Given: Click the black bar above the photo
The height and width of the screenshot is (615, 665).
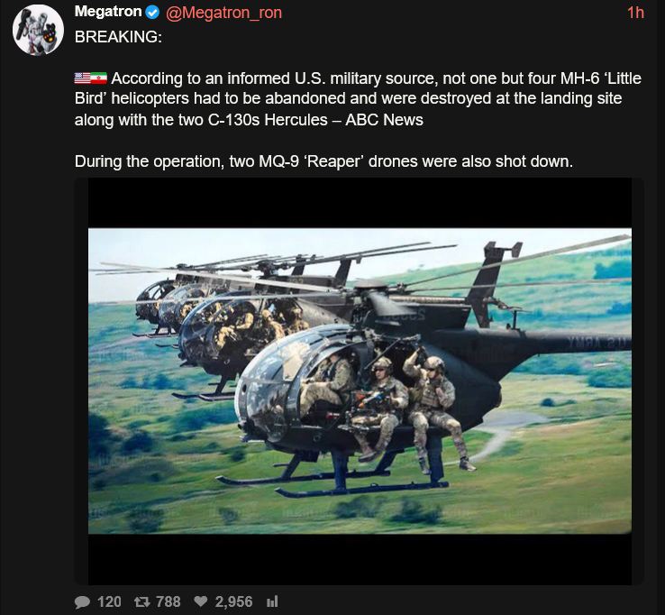Looking at the screenshot, I should 360,203.
